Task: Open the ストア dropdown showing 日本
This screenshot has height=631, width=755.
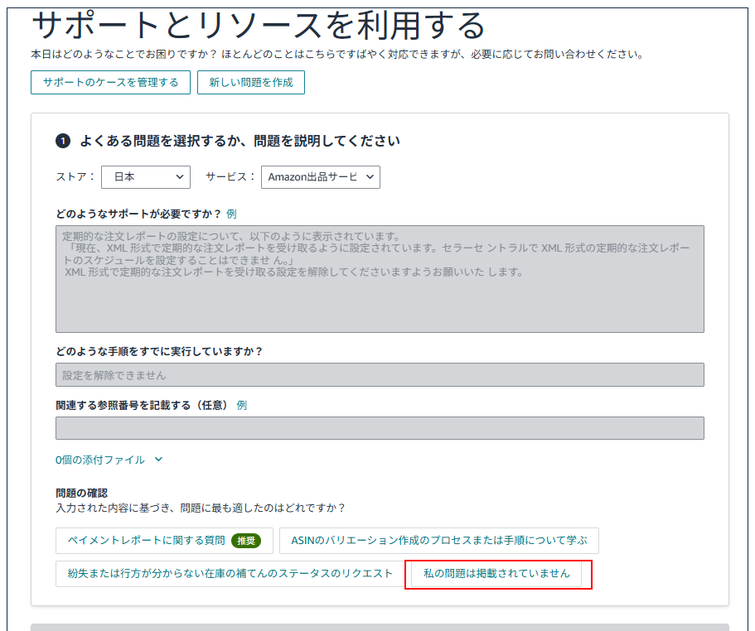Action: point(146,177)
